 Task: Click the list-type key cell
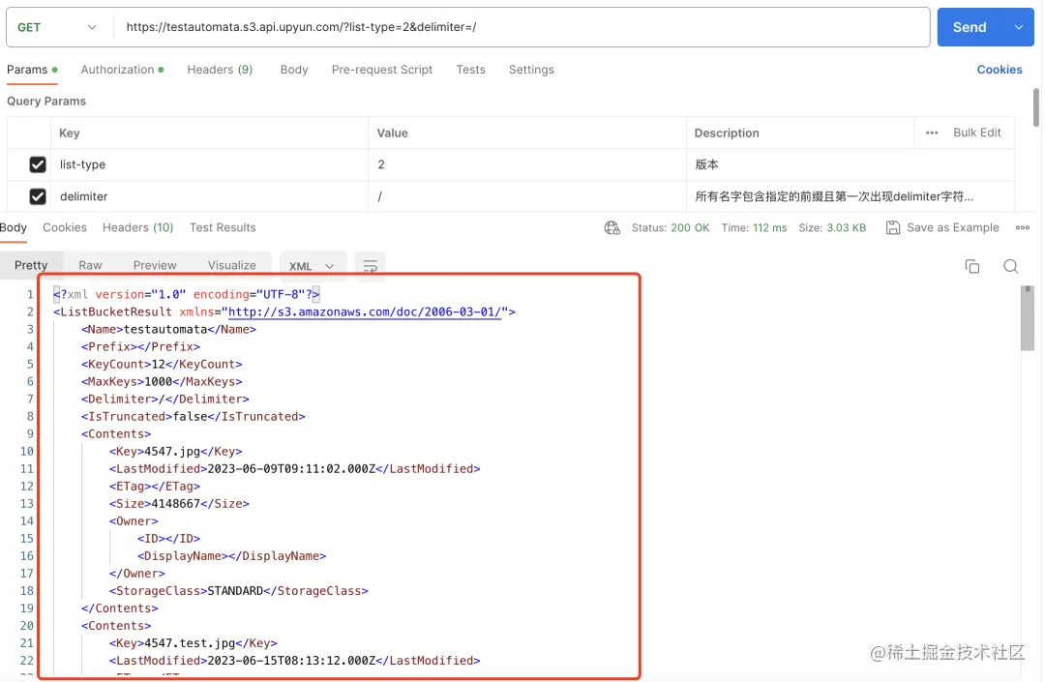pos(209,164)
